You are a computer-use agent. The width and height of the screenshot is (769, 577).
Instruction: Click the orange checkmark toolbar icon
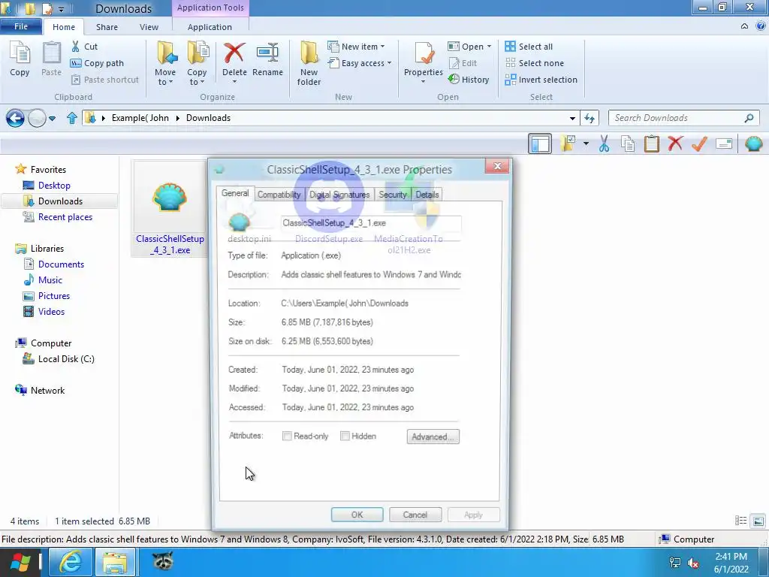(699, 143)
